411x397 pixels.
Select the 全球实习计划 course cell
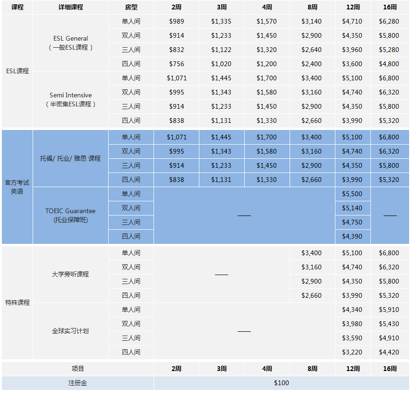(70, 331)
